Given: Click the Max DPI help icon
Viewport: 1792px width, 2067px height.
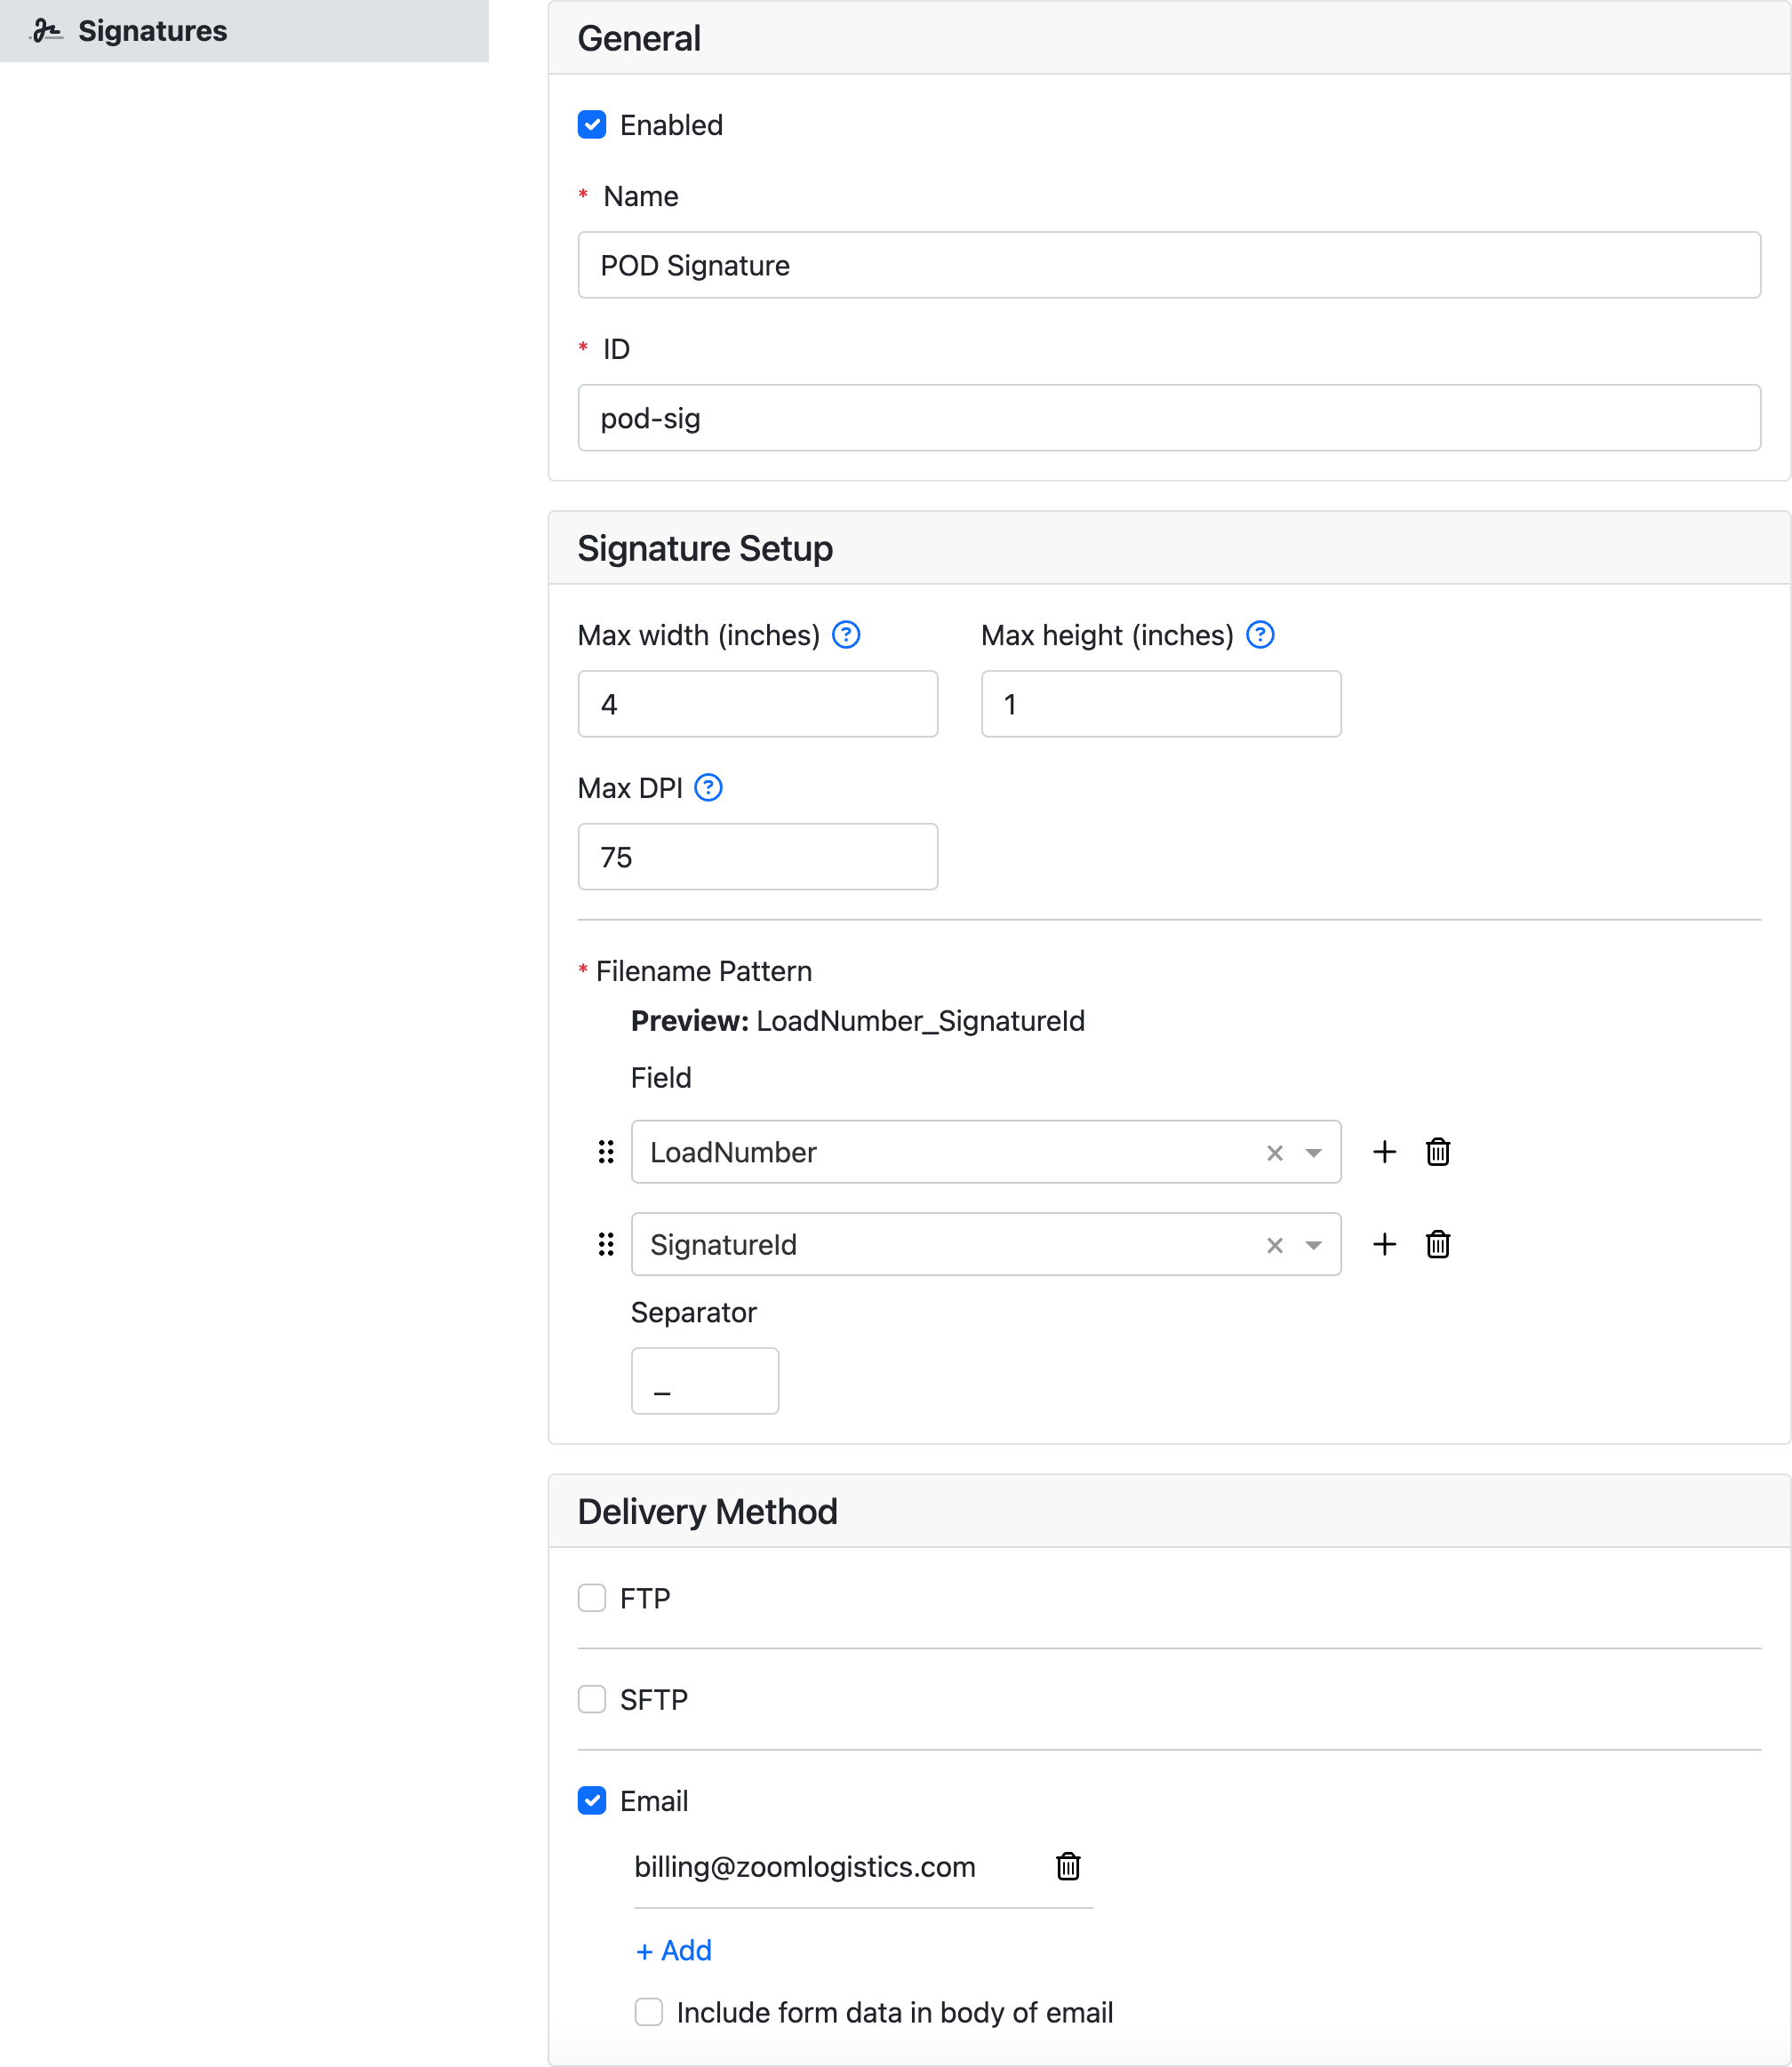Looking at the screenshot, I should (x=708, y=787).
